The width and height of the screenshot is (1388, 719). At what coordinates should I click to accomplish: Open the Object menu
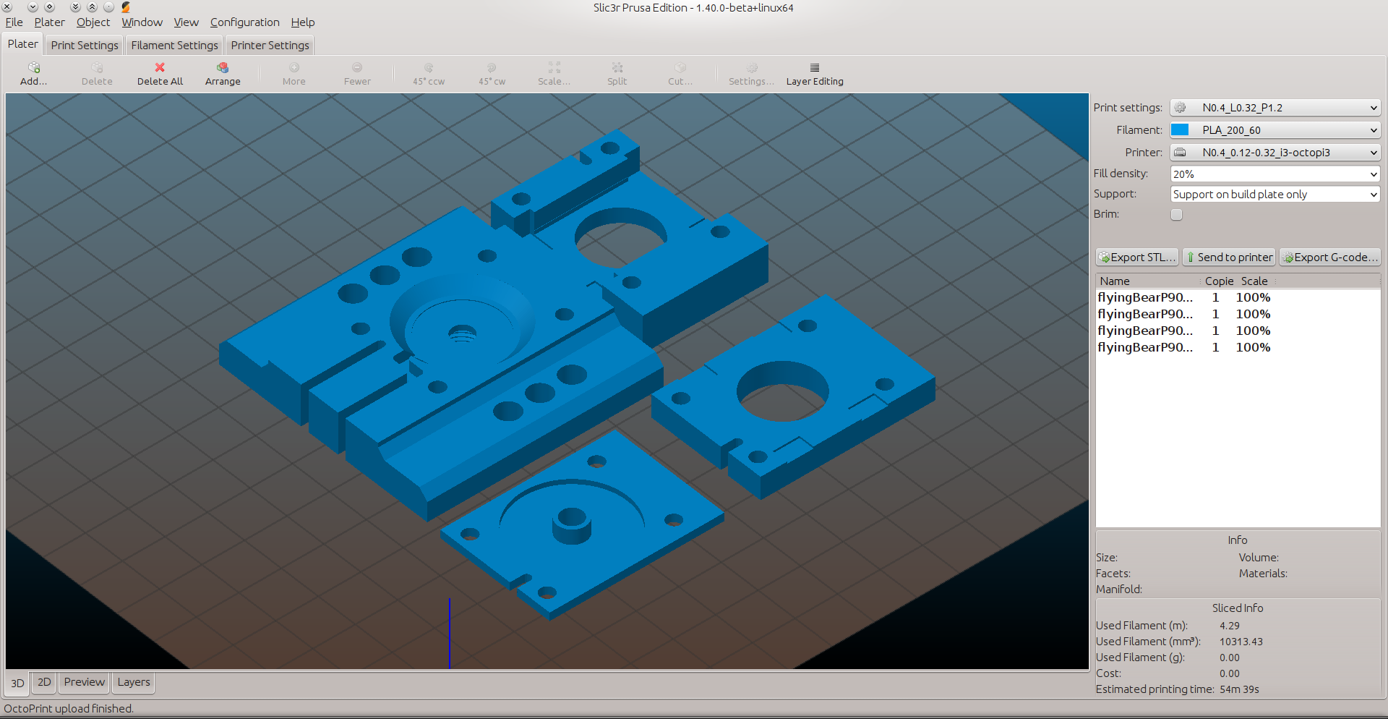click(x=93, y=22)
